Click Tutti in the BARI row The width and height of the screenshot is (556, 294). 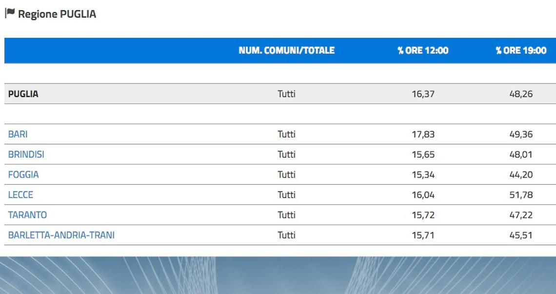[x=286, y=134]
